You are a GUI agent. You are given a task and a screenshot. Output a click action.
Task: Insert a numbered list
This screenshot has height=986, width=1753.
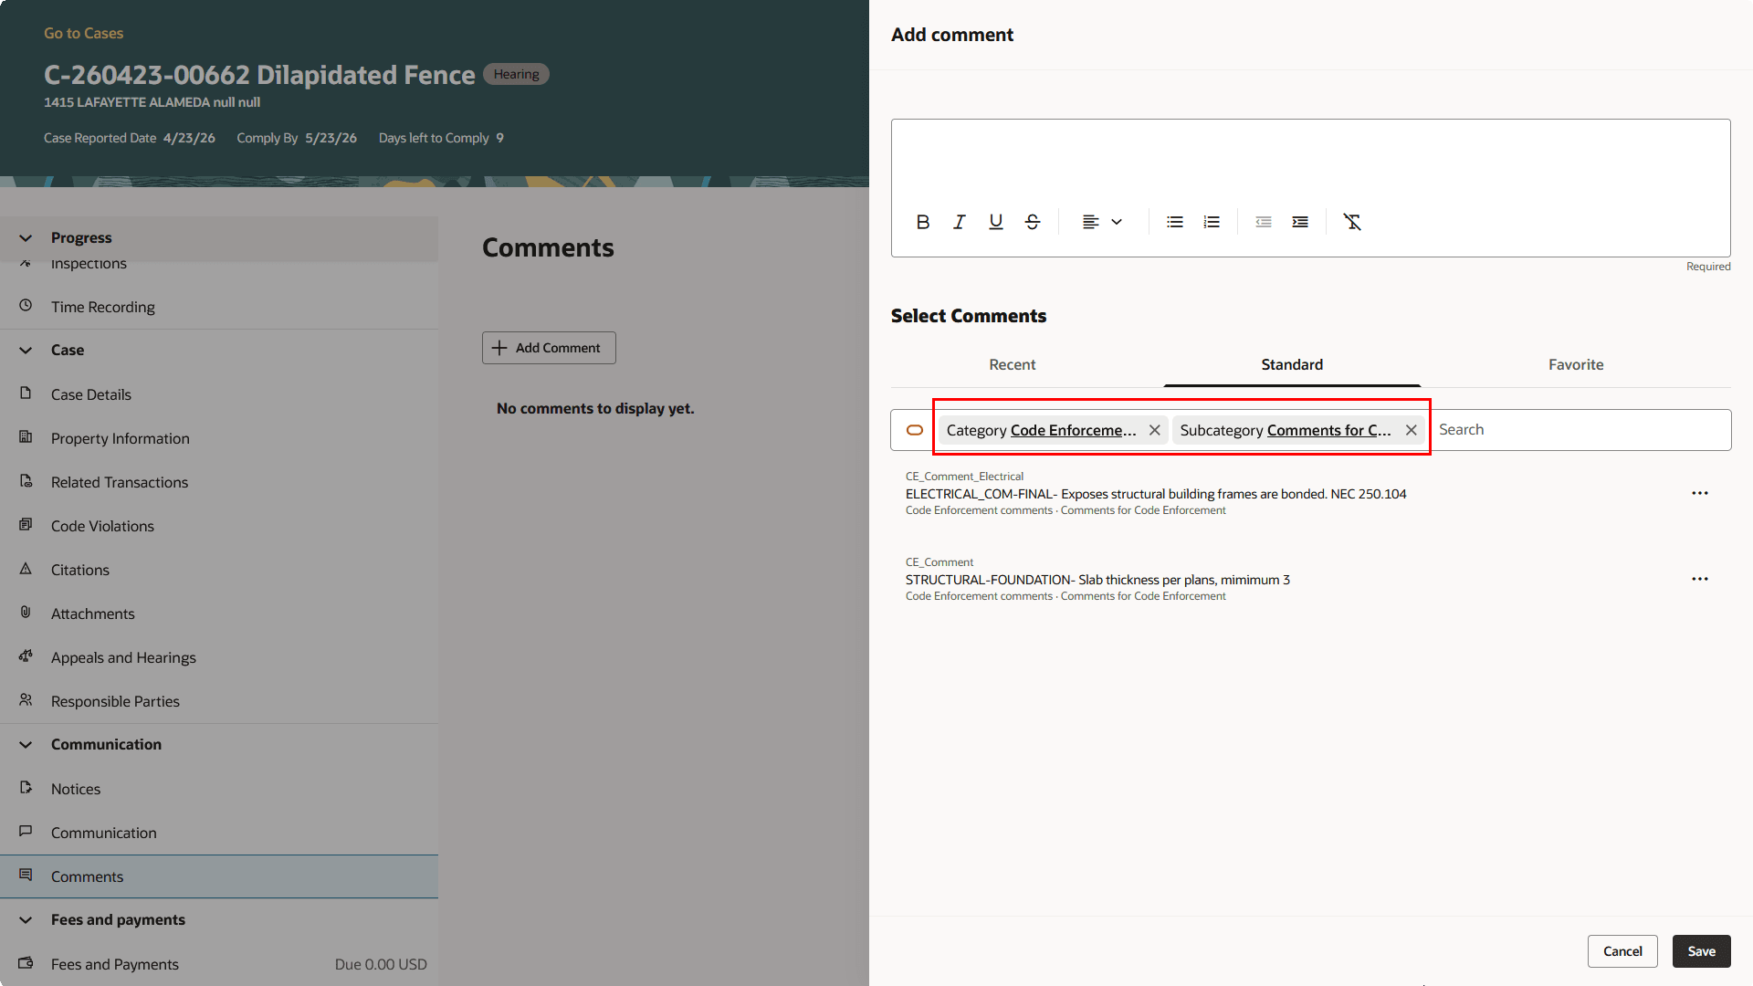pyautogui.click(x=1212, y=222)
